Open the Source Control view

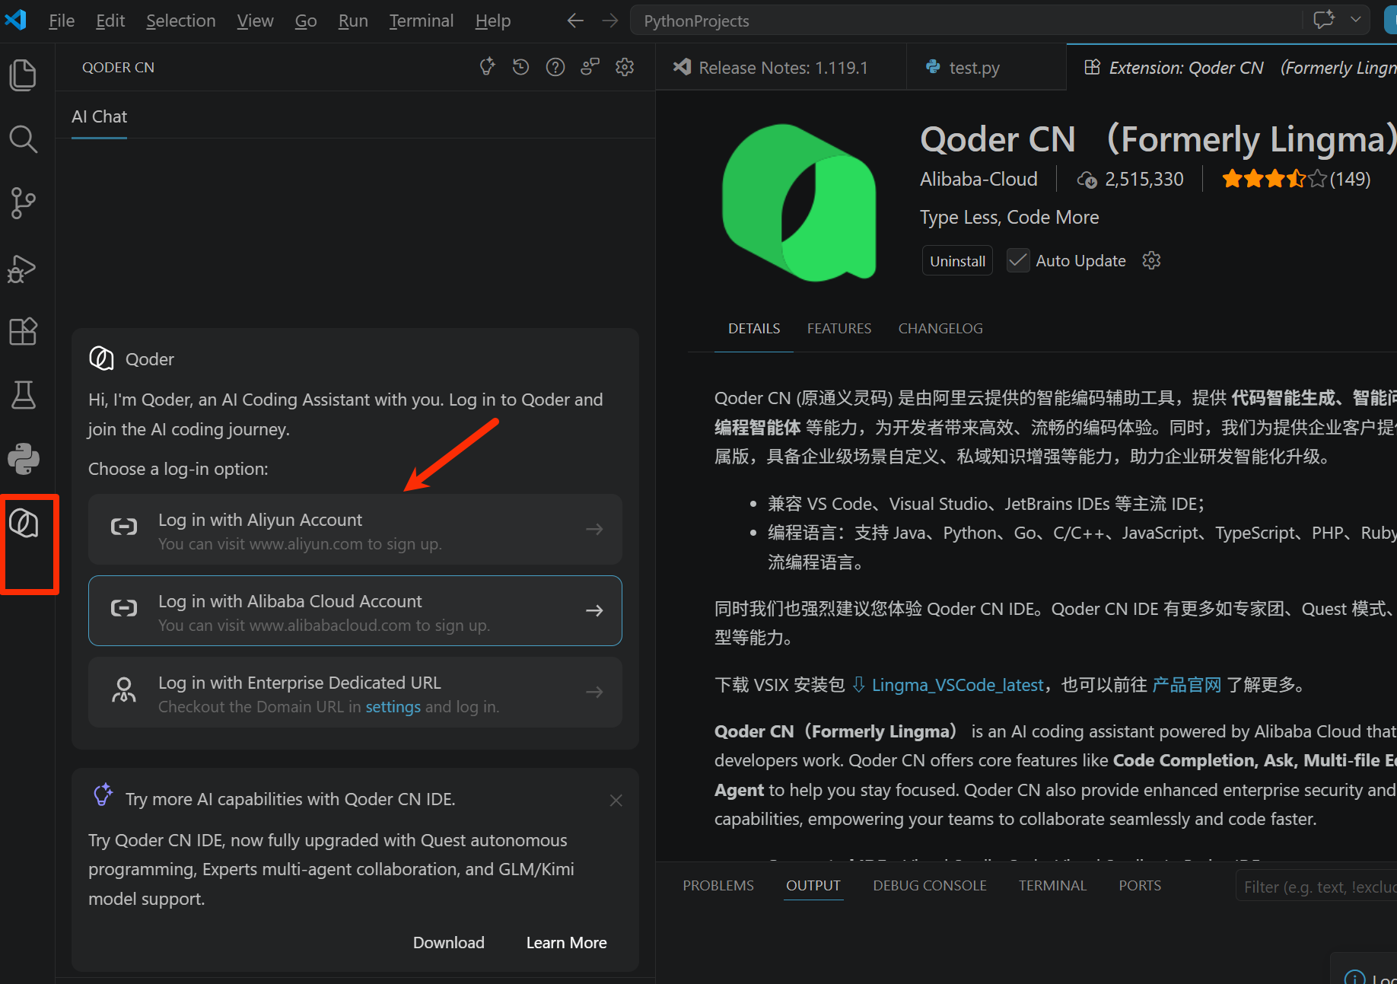23,203
